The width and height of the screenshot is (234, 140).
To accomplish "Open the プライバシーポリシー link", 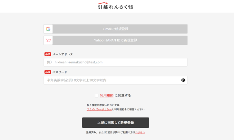I will [x=99, y=109].
